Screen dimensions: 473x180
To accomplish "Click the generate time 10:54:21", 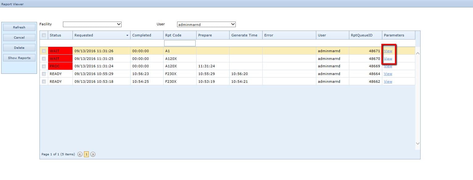I will coord(239,82).
